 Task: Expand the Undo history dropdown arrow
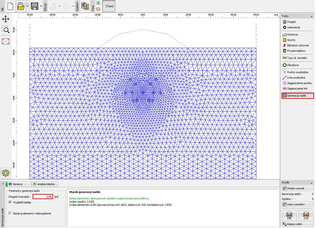coord(59,6)
